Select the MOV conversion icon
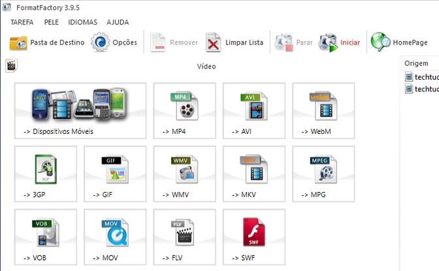439x271 pixels. click(115, 232)
